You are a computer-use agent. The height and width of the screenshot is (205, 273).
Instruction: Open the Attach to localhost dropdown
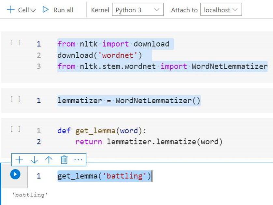pyautogui.click(x=221, y=9)
